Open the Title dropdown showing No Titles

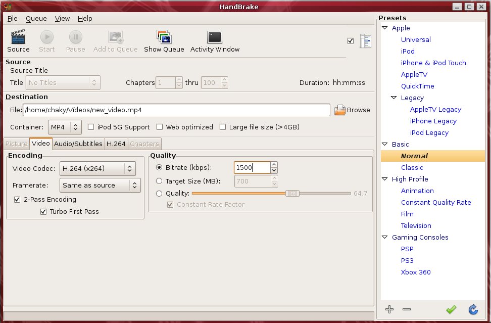[63, 83]
